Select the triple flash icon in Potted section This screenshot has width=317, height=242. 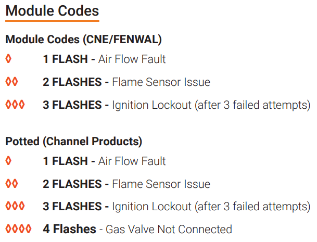15,207
